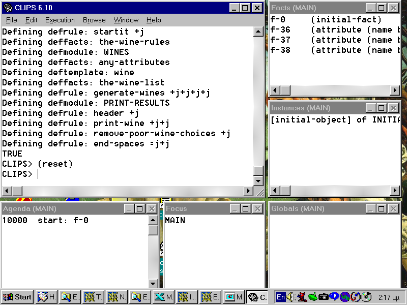This screenshot has width=407, height=305.
Task: Select the CLIPS taskbar button labeled C.
Action: 257,297
